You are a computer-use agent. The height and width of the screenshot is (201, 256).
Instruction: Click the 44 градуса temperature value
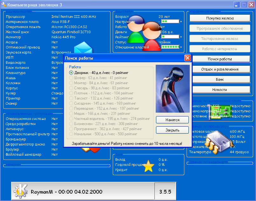tap(239, 152)
